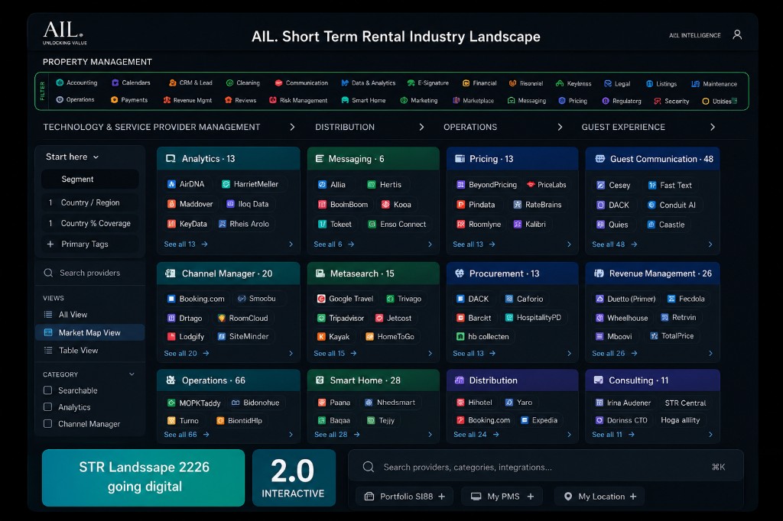Click the Maintenance filter icon

coord(695,84)
